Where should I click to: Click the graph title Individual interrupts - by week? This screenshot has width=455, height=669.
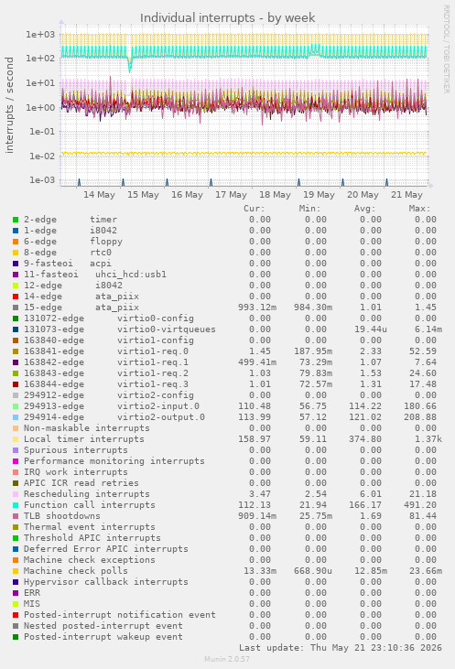tap(227, 18)
